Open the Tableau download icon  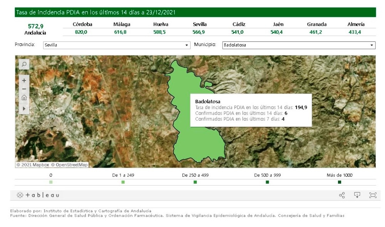point(357,196)
